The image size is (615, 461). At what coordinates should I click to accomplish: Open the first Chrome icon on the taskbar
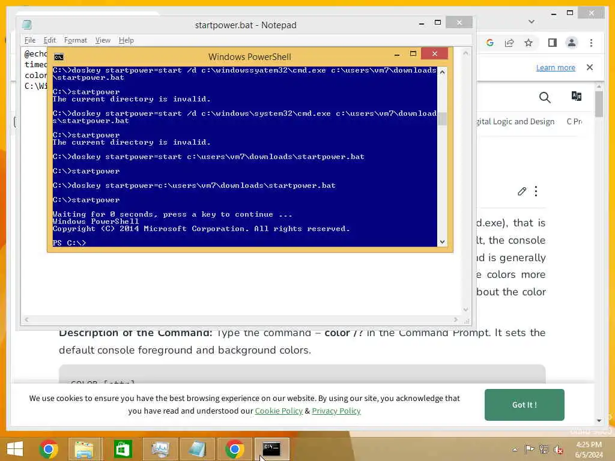pos(49,449)
